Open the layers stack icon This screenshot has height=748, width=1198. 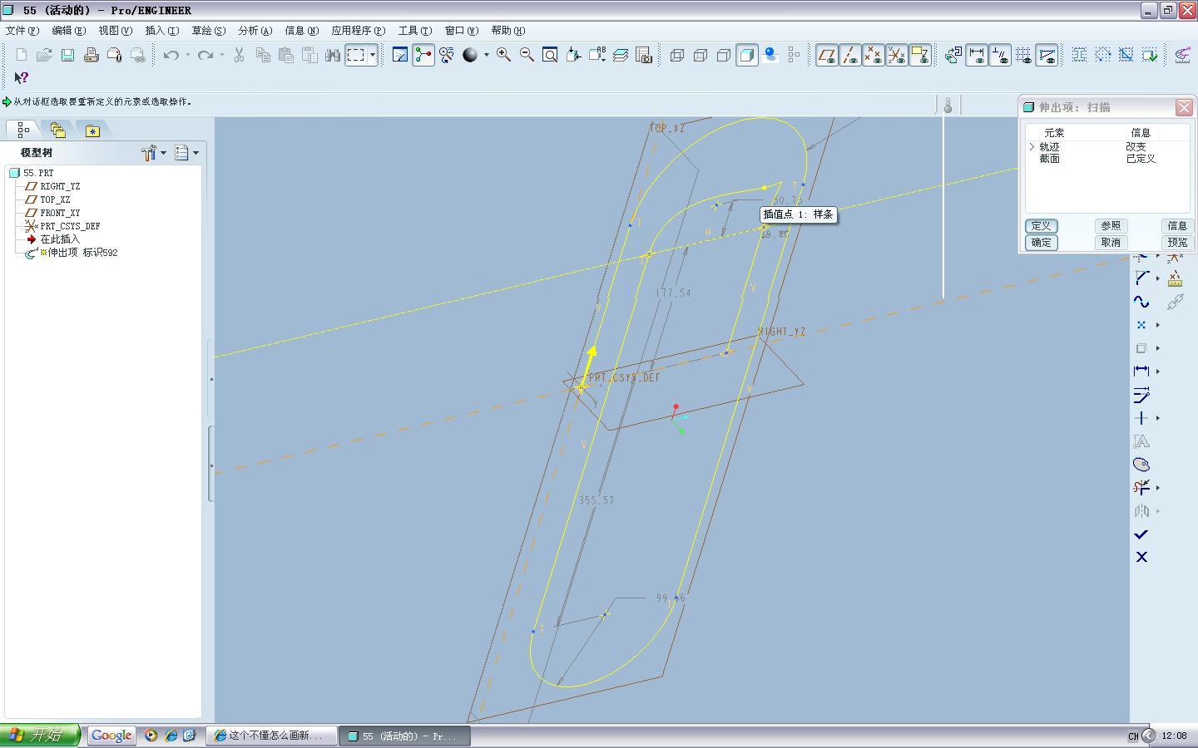pos(621,55)
